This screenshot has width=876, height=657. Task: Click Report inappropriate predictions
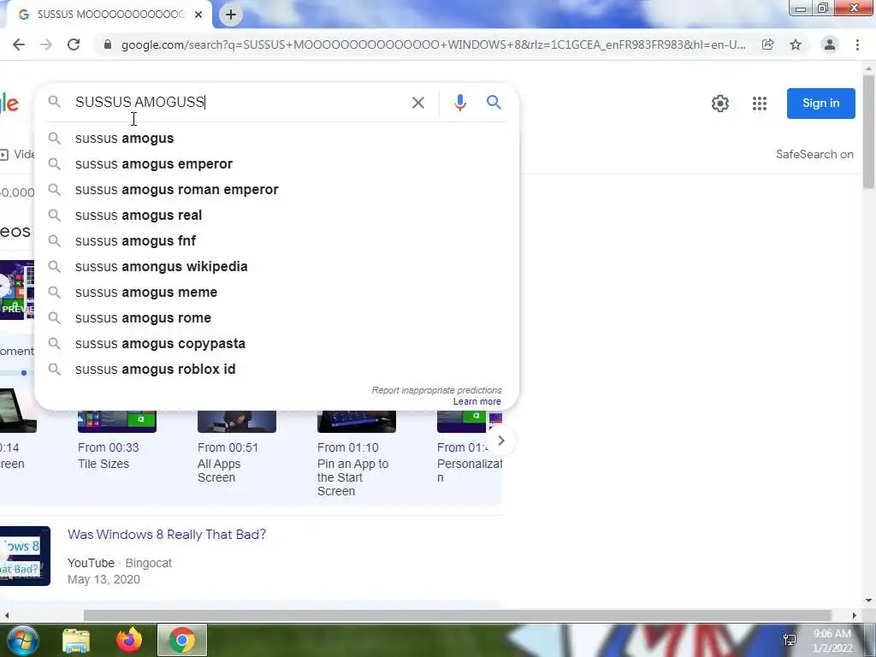point(436,390)
